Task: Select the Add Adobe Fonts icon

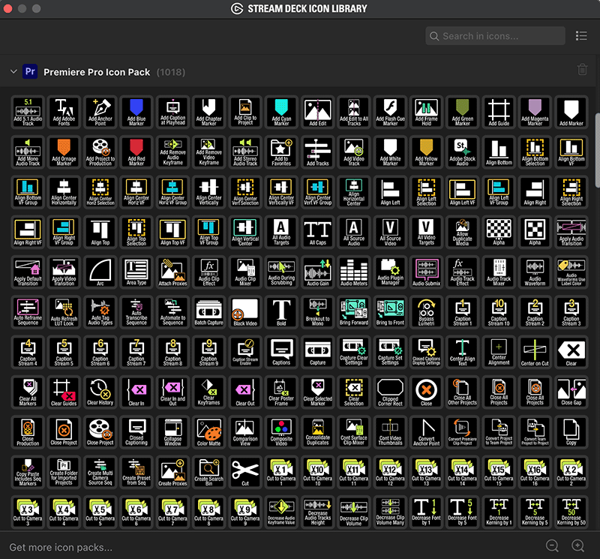Action: [x=64, y=111]
